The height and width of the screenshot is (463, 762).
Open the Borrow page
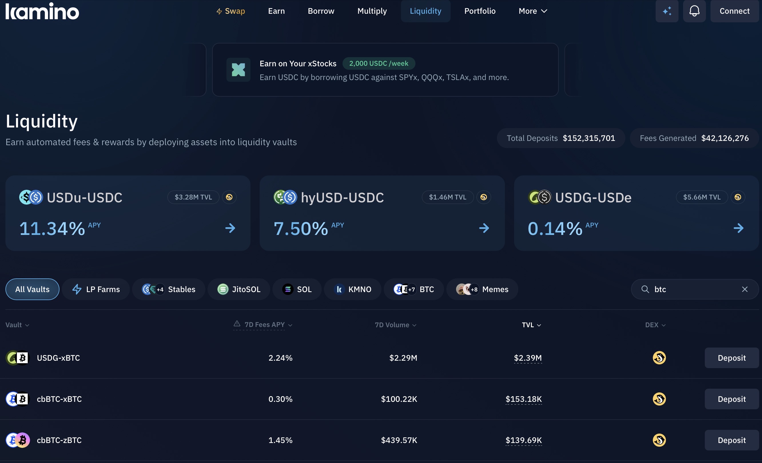[x=321, y=11]
